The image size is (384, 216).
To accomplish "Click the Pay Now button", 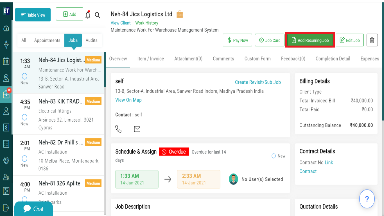I will point(238,40).
